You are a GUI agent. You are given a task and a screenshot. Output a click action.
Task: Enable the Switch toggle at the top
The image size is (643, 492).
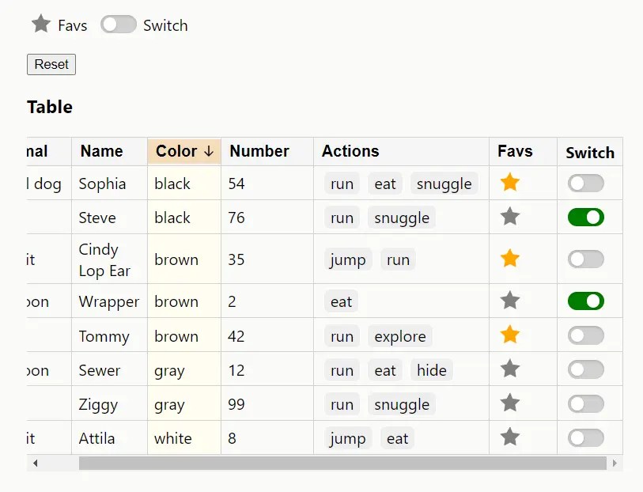pos(118,25)
